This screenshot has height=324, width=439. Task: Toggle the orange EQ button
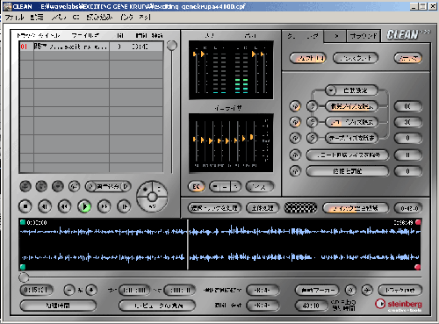pos(196,186)
